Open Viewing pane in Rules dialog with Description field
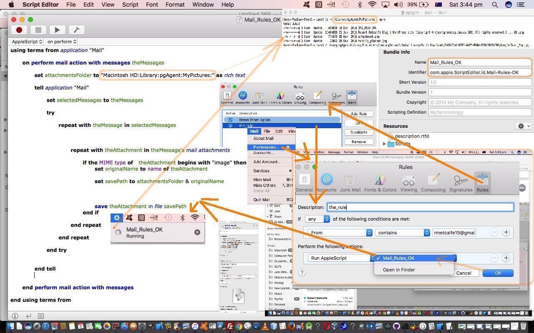Viewport: 534px width, 333px height. coord(408,183)
